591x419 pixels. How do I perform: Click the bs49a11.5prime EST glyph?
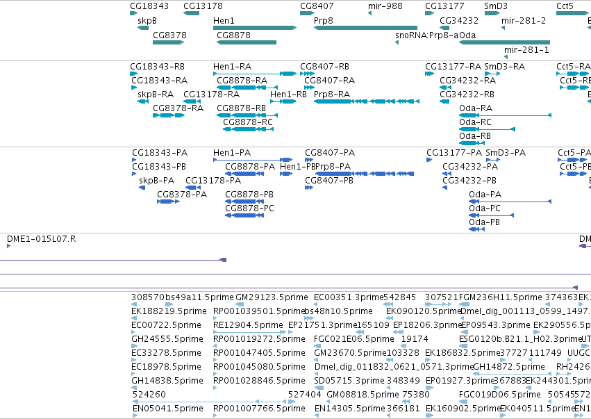[169, 304]
